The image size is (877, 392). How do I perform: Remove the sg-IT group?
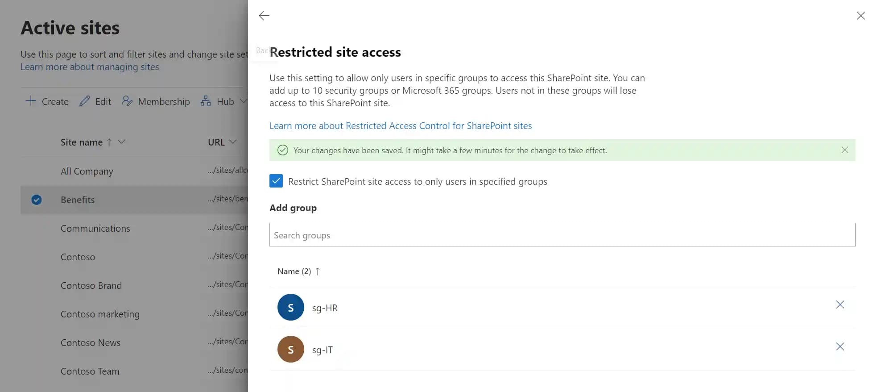coord(840,346)
